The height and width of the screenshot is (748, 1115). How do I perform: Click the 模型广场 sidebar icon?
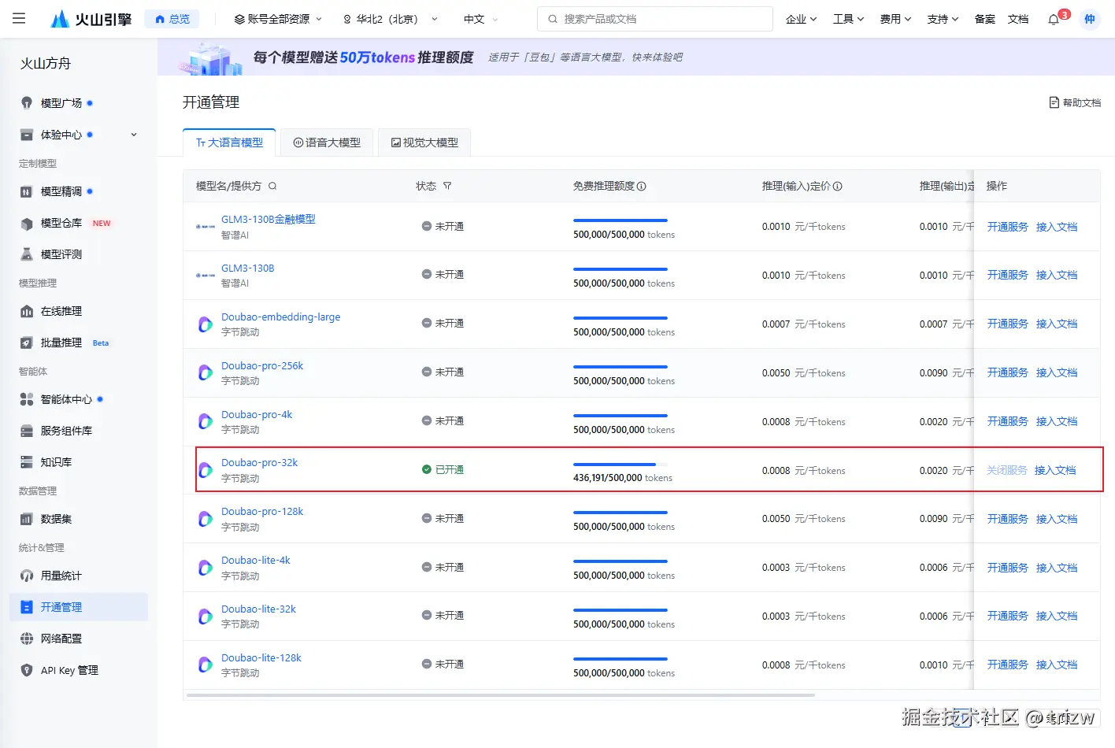coord(27,103)
